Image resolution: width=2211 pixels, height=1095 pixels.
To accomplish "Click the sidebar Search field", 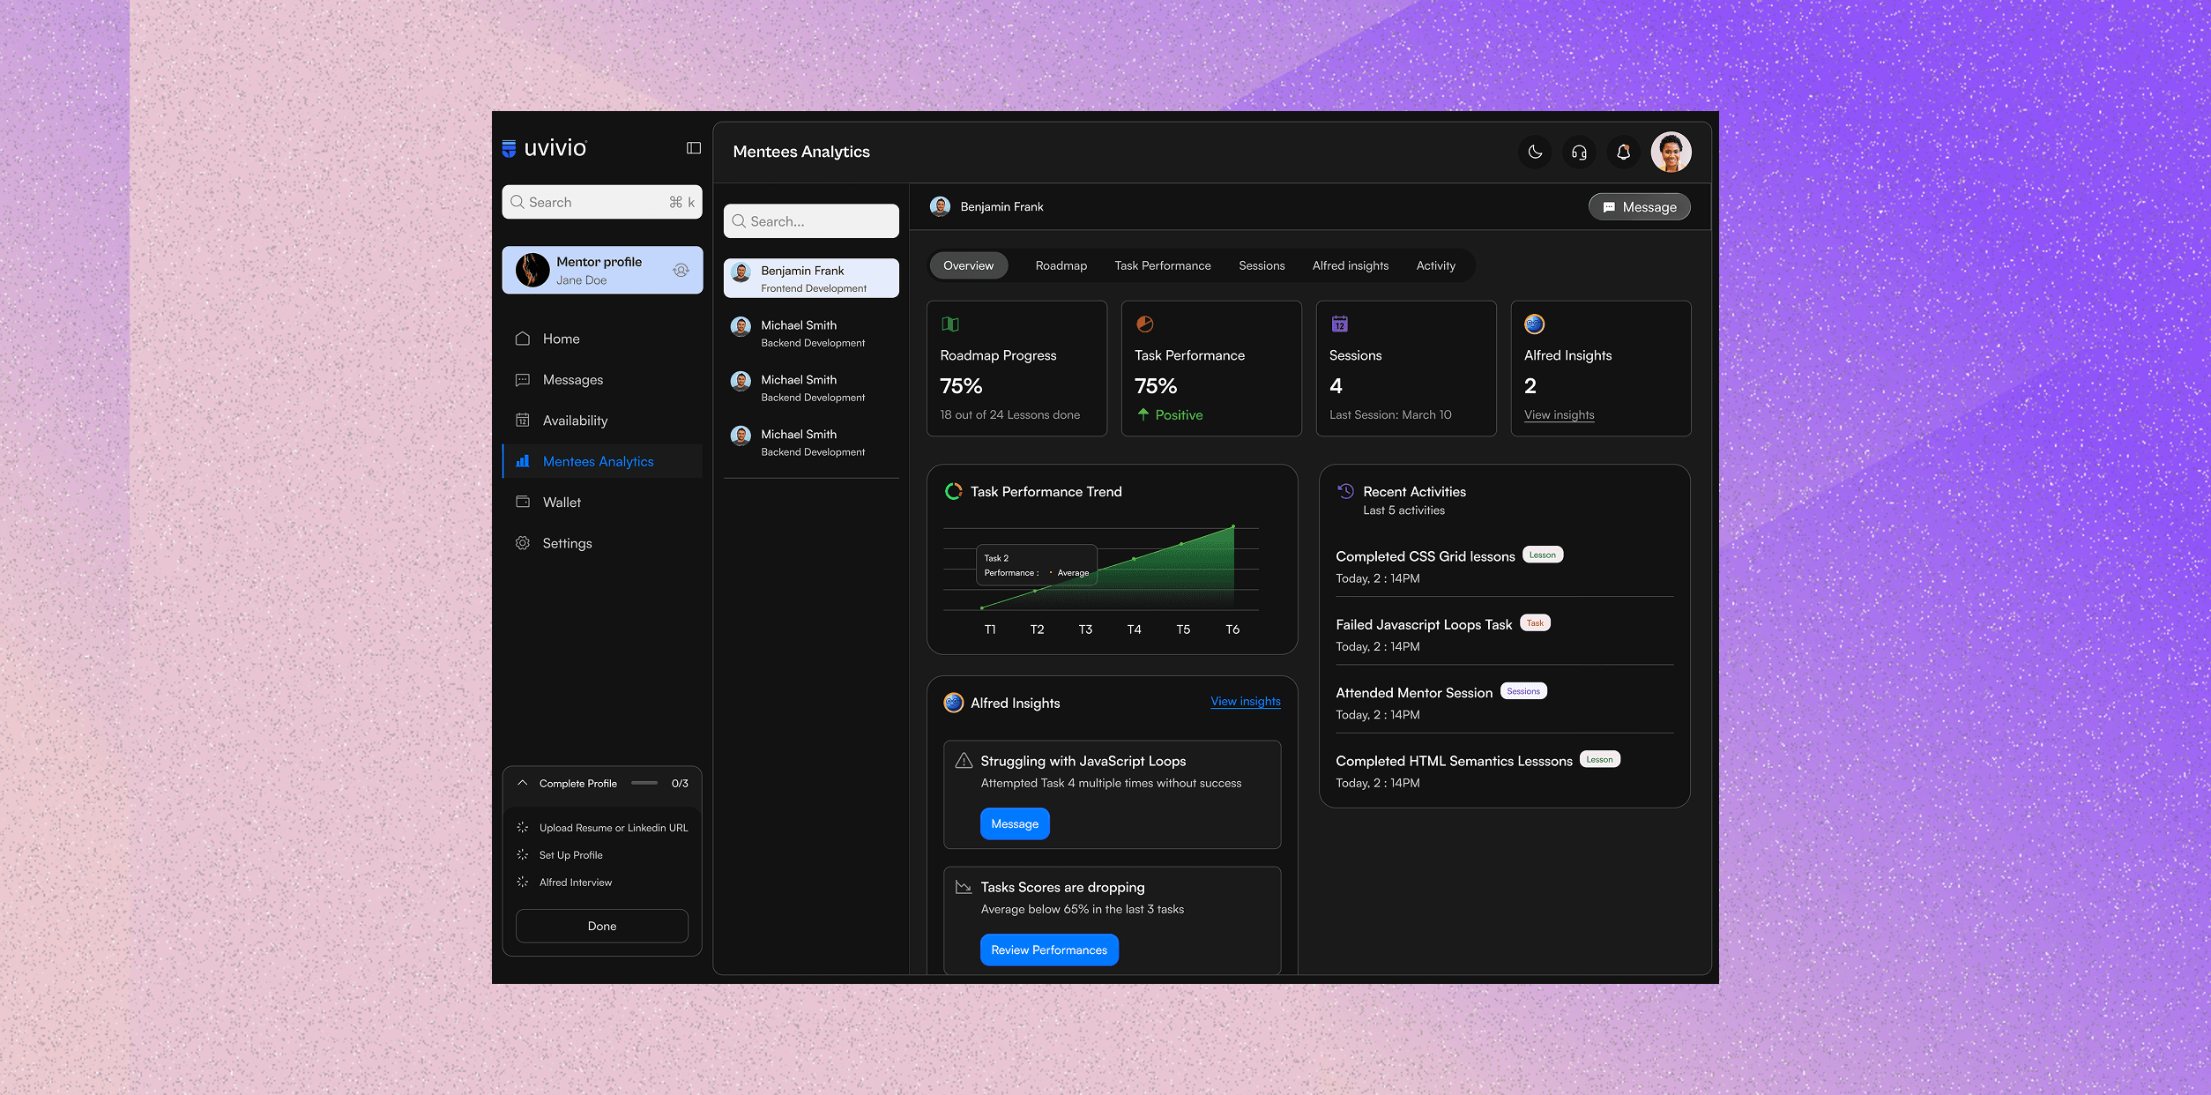I will click(x=602, y=202).
